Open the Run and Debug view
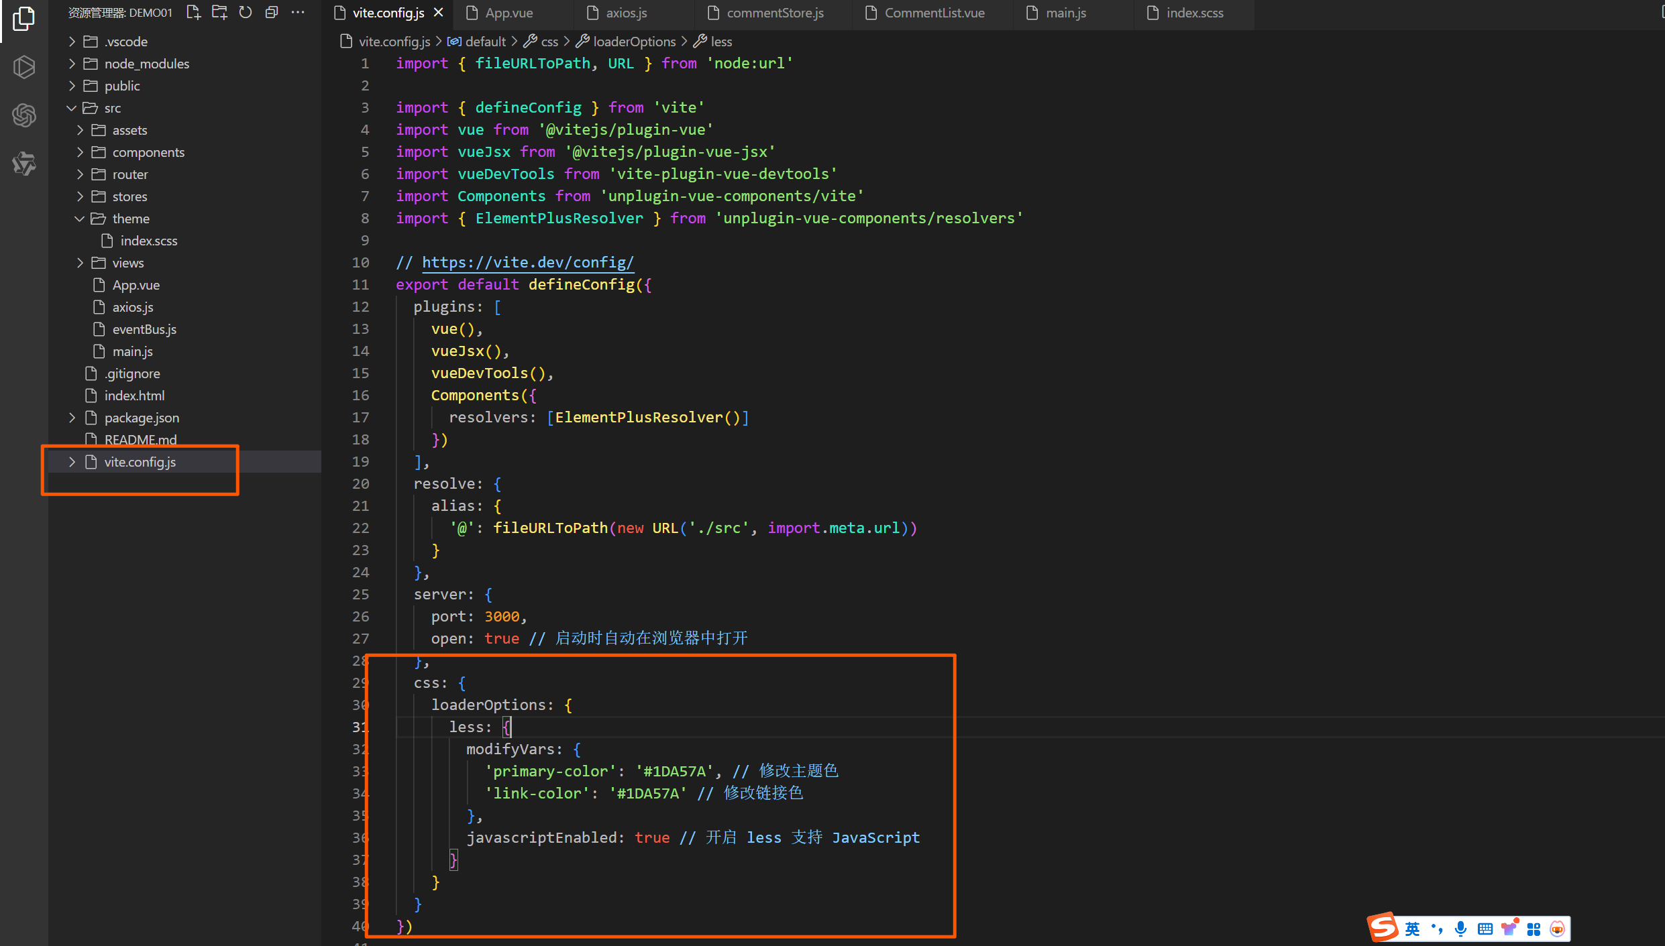Viewport: 1665px width, 946px height. pos(23,66)
